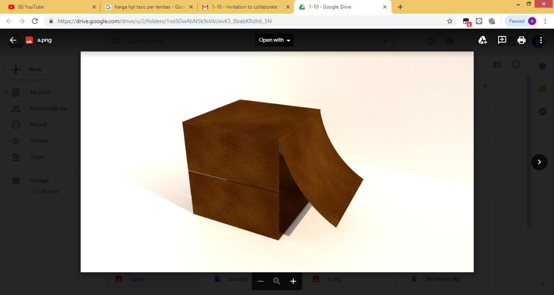The width and height of the screenshot is (554, 295).
Task: Click the add comment icon
Action: point(502,40)
